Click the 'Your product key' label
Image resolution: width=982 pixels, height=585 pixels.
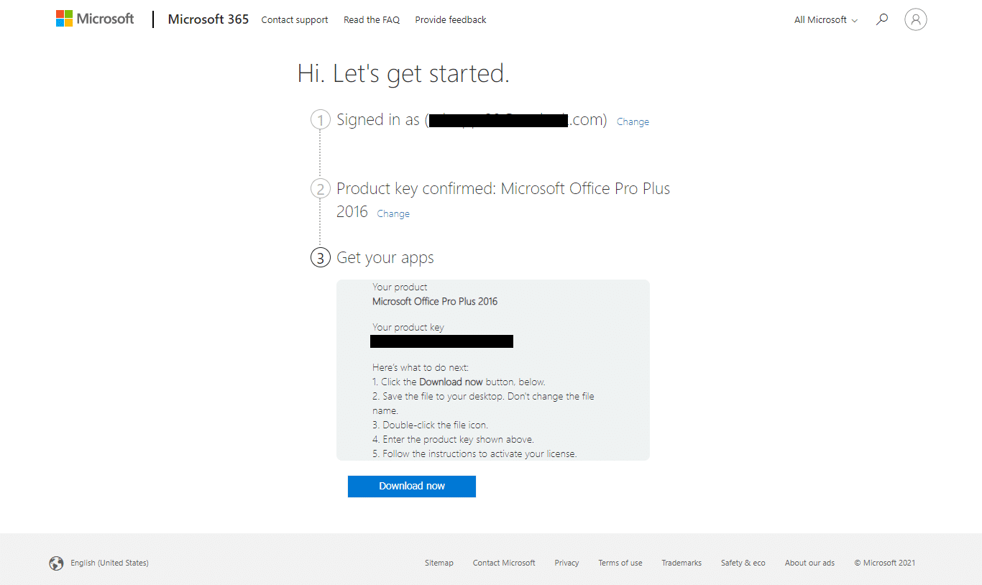point(408,328)
